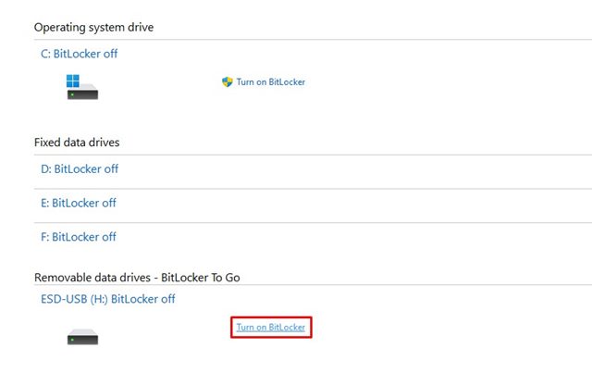
Task: Collapse the C: BitLocker off section
Action: [x=79, y=54]
